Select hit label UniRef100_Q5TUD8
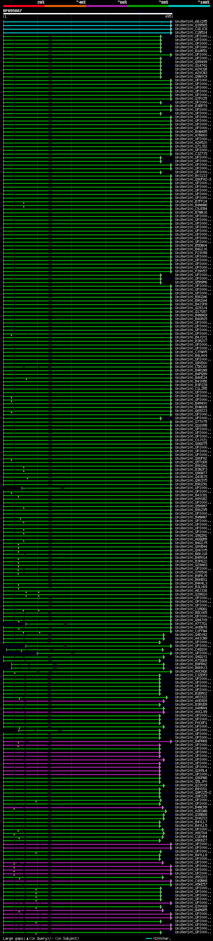This screenshot has height=941, width=213. (191, 462)
